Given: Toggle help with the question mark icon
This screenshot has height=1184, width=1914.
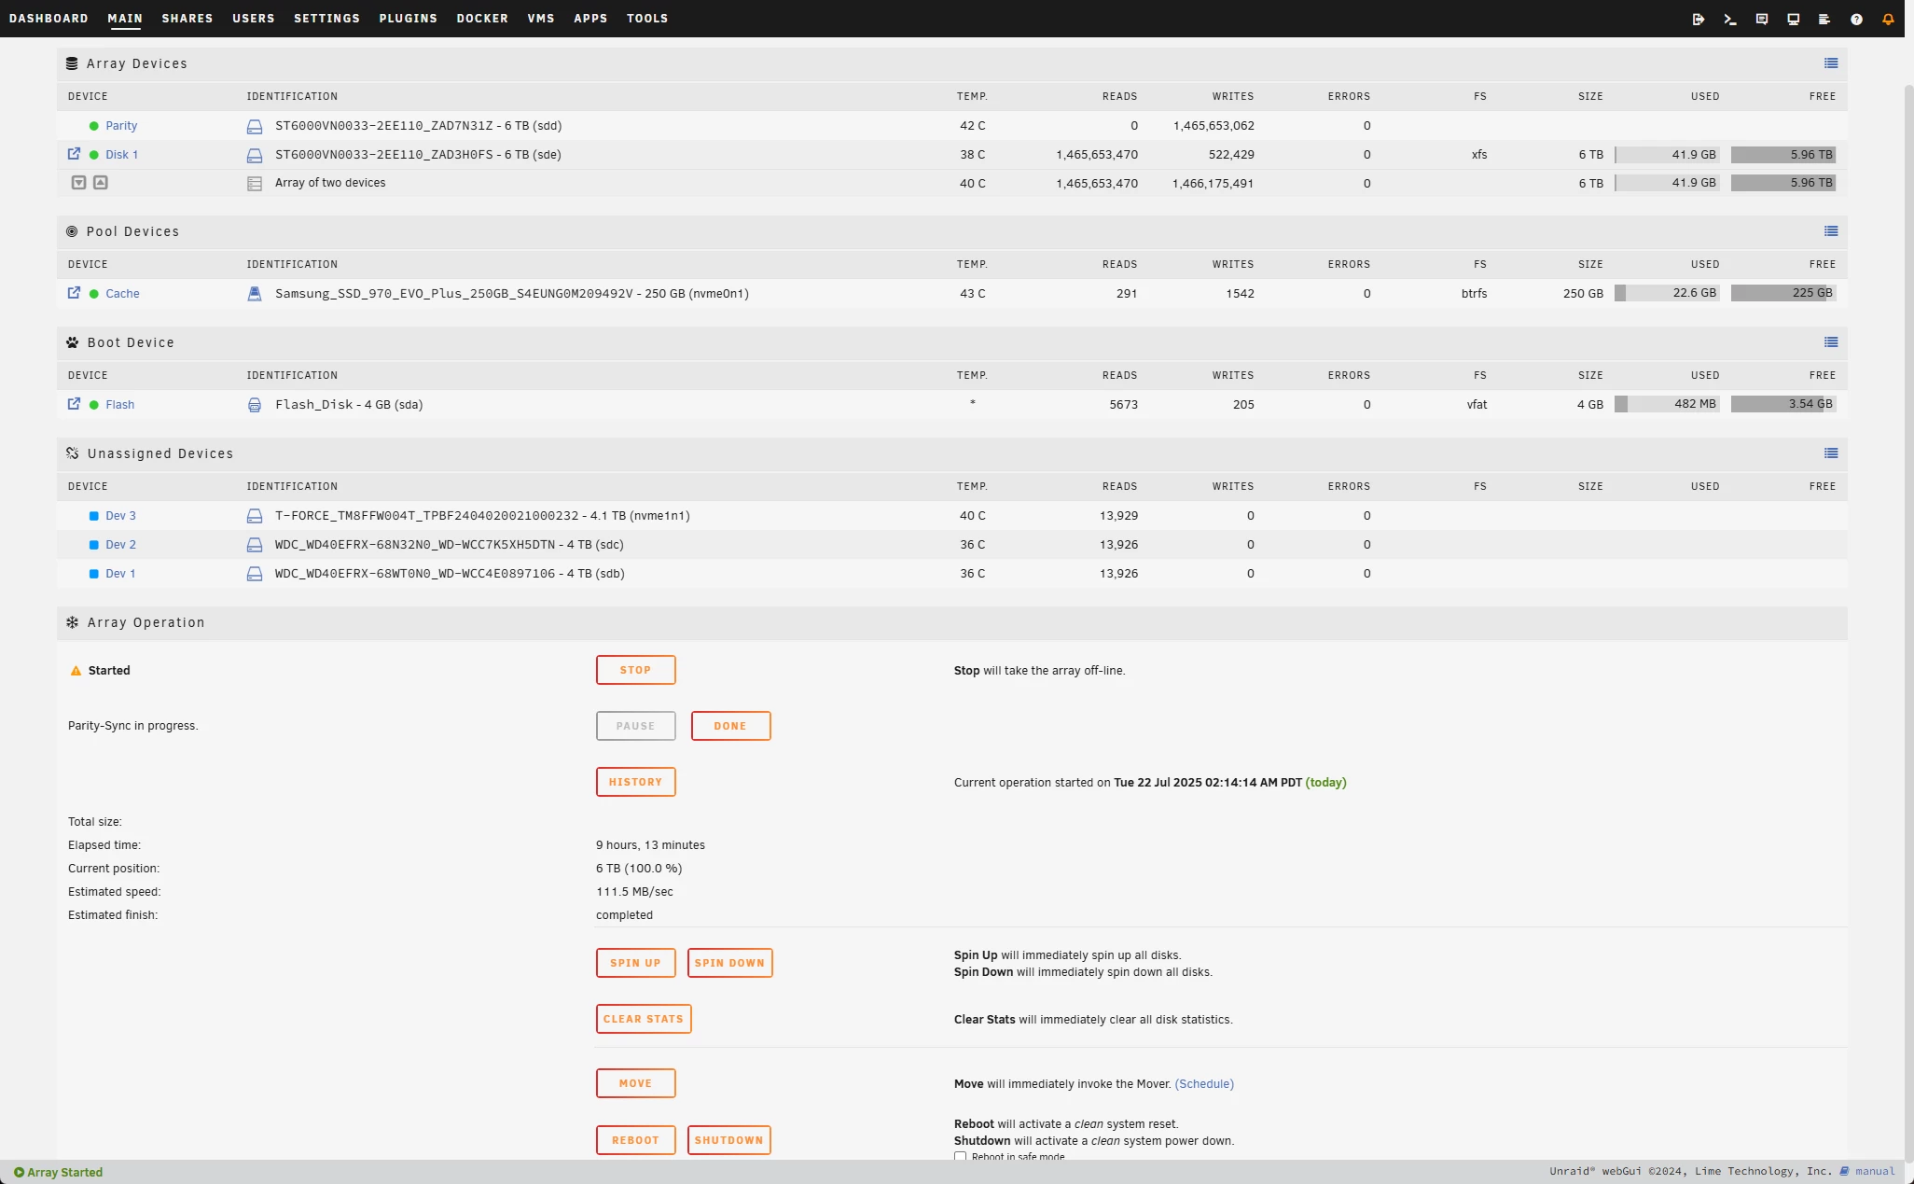Looking at the screenshot, I should (1856, 19).
